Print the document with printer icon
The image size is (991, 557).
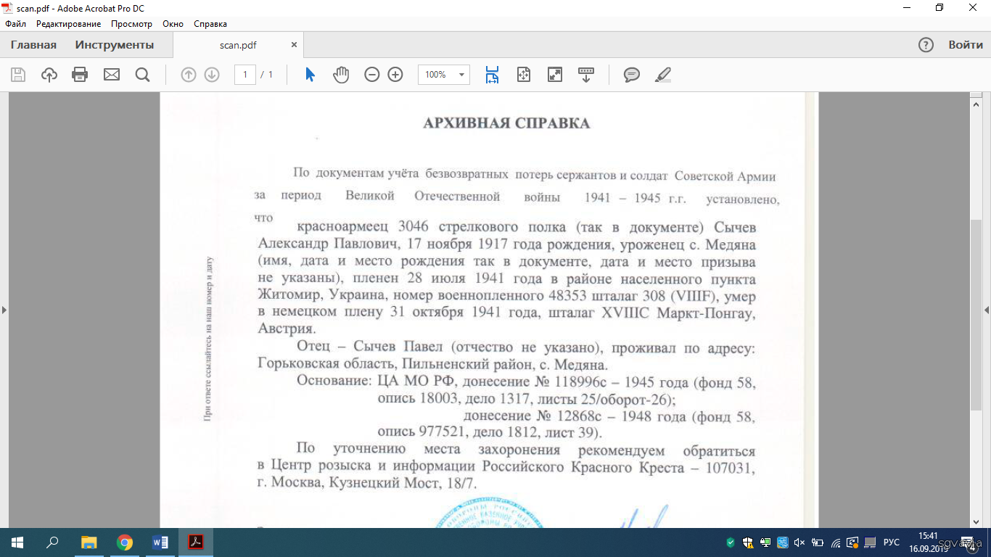pos(80,75)
